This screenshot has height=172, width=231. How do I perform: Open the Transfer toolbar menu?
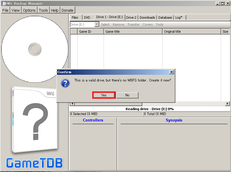click(133, 25)
